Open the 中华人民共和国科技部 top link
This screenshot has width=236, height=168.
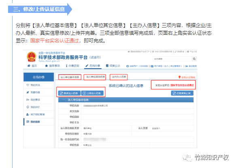[162, 52]
